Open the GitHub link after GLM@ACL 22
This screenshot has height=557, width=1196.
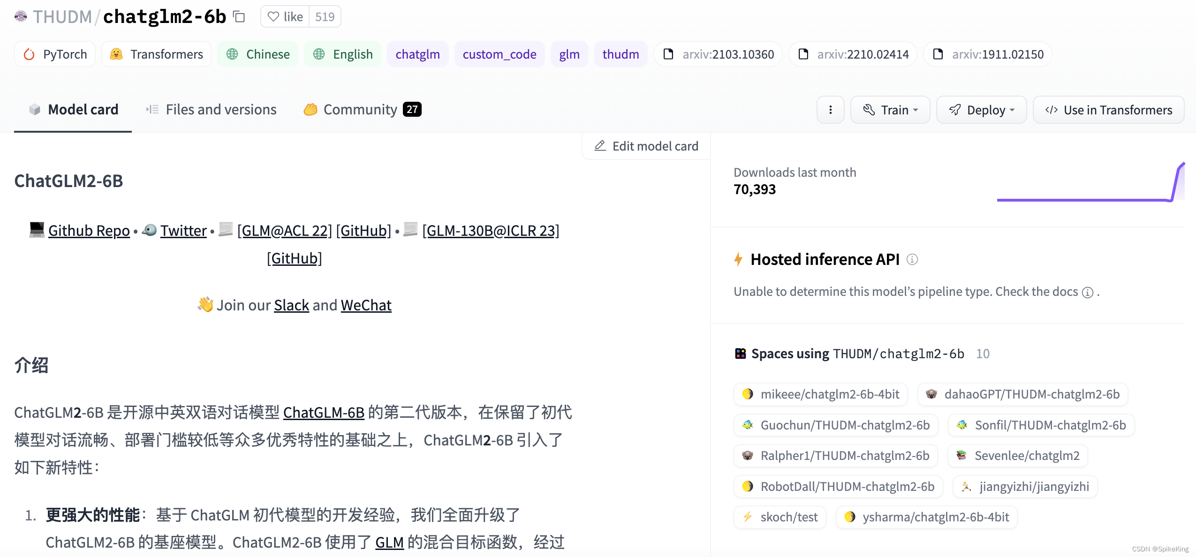pos(363,231)
